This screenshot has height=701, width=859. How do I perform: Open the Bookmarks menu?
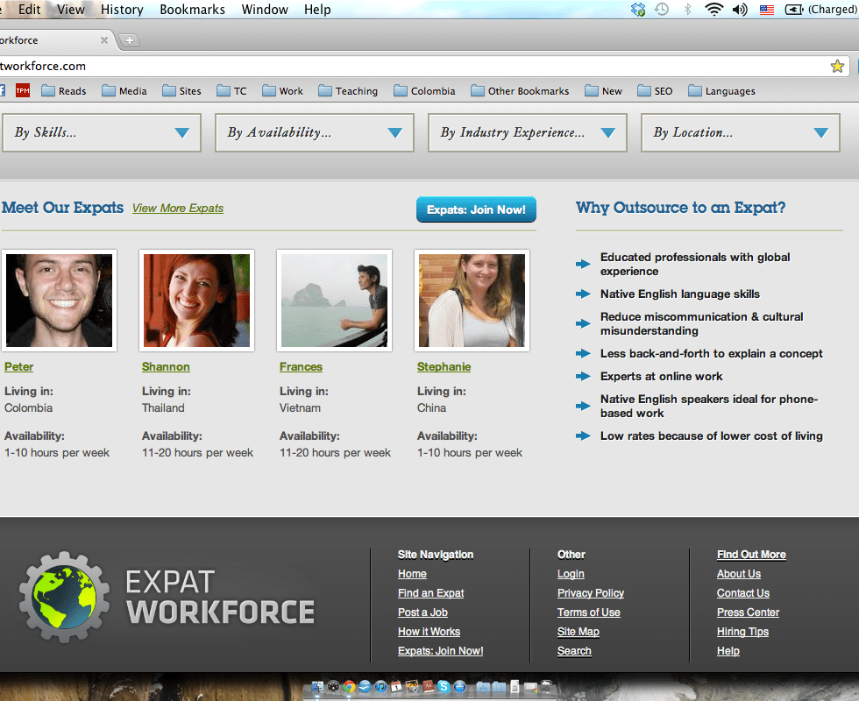click(x=192, y=10)
